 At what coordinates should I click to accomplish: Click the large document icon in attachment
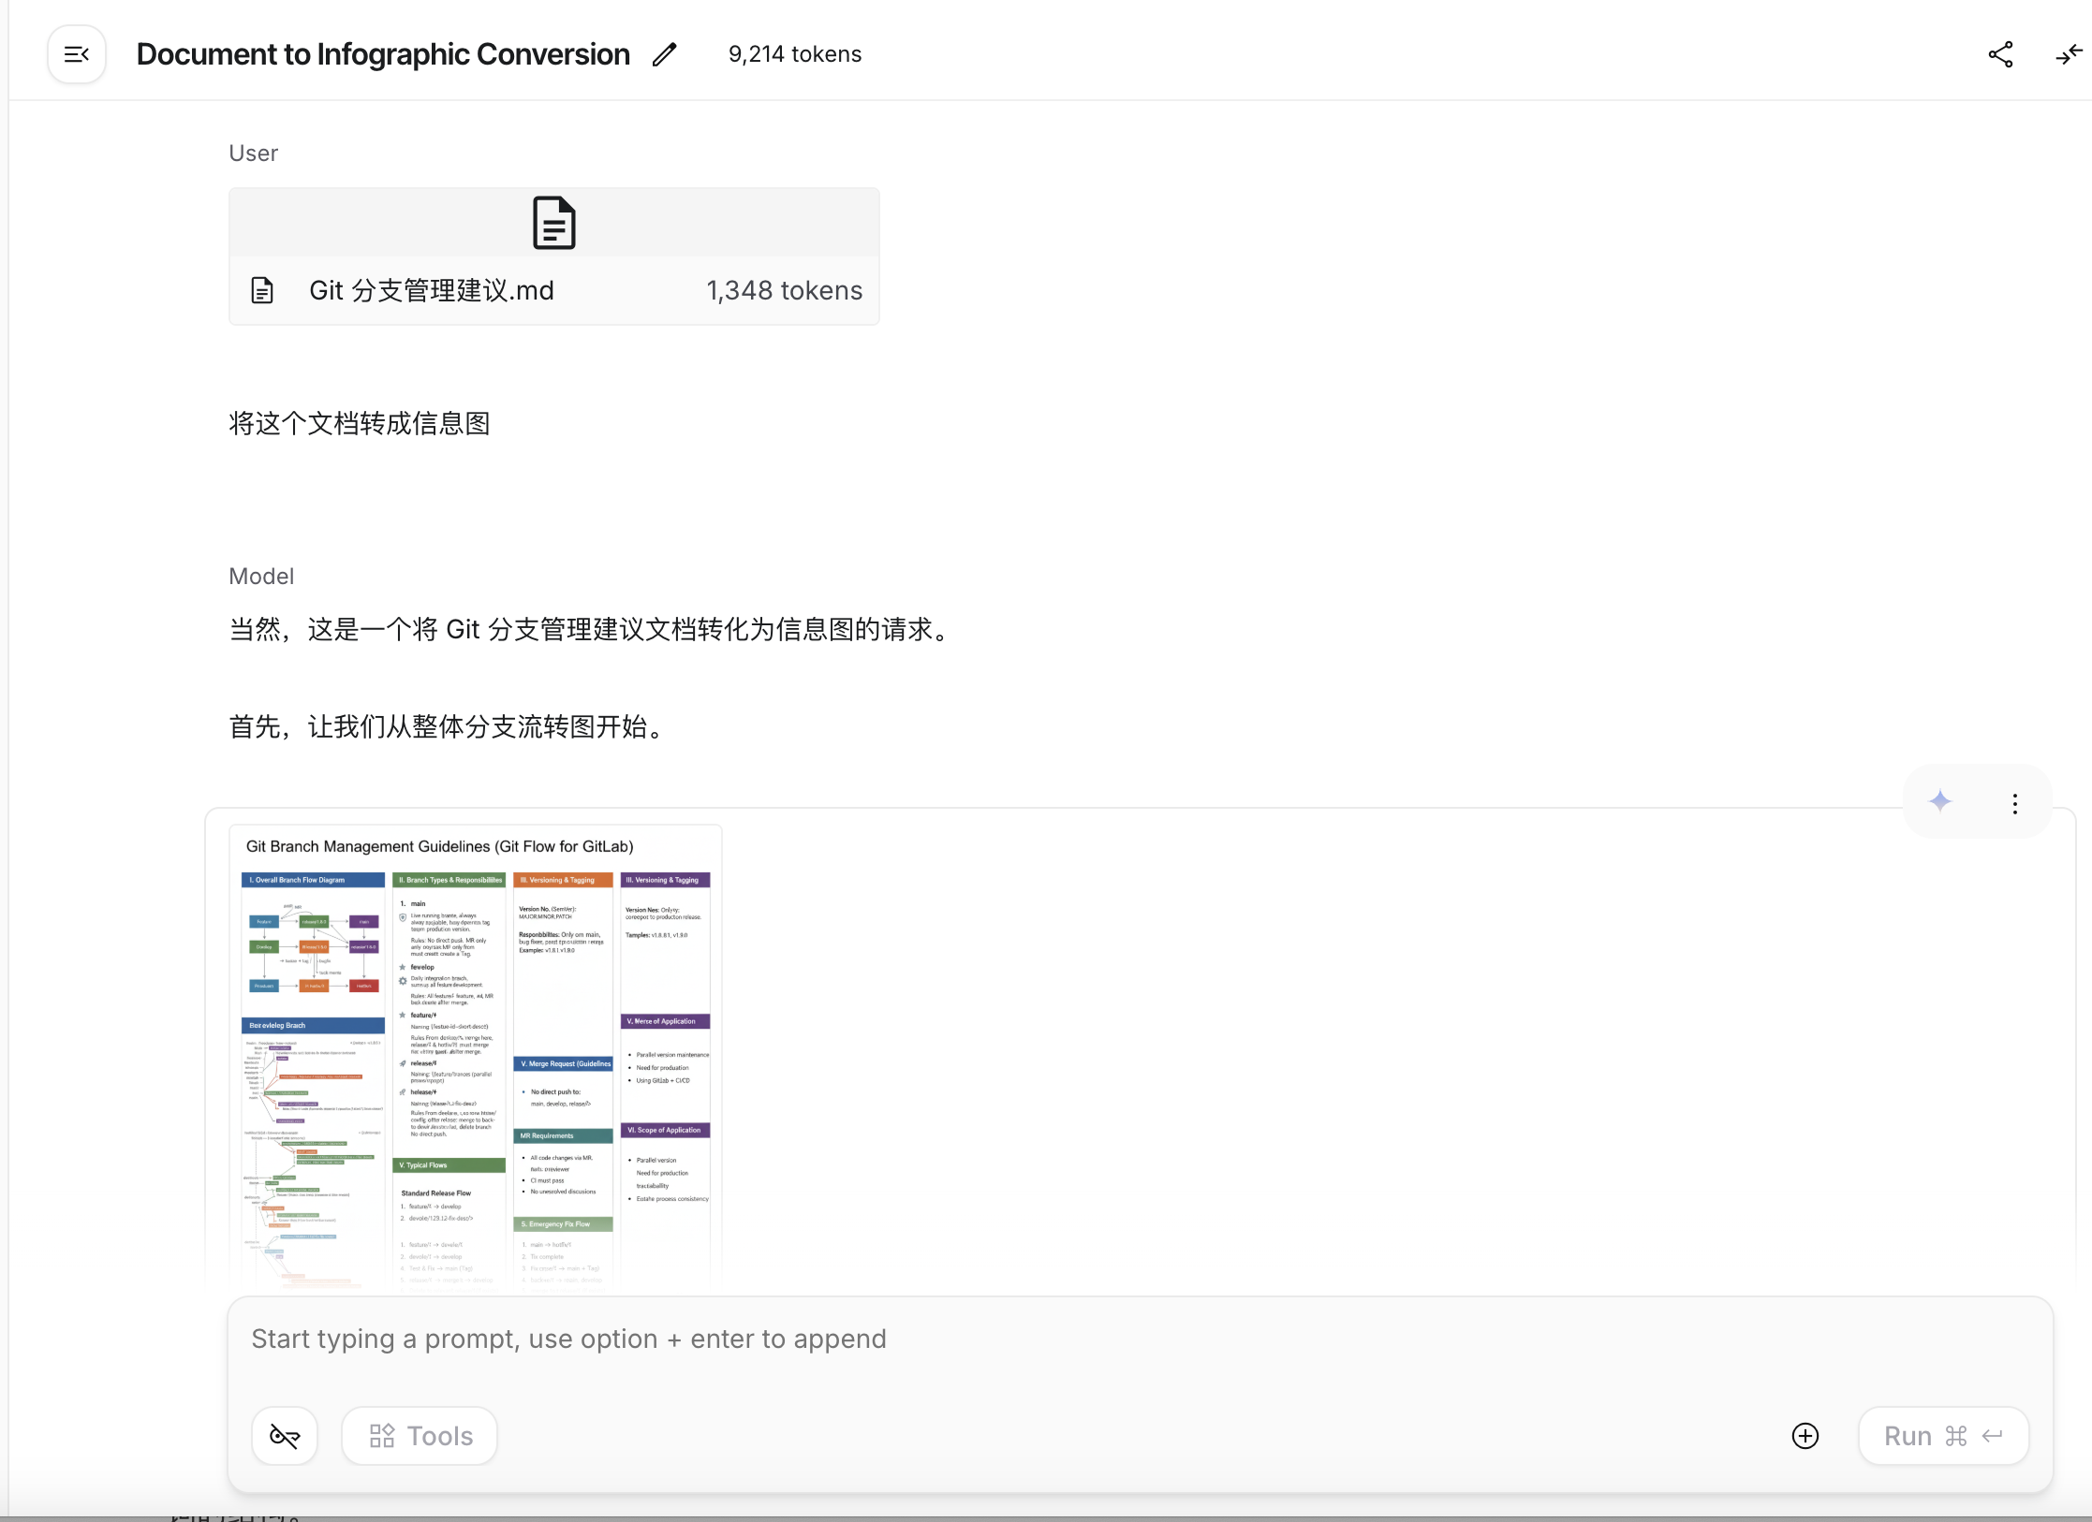[553, 223]
